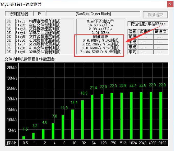Screen dimensions: 174x151
Task: Select the Step1 物理磁盘操作测试 row
Action: [x=37, y=21]
